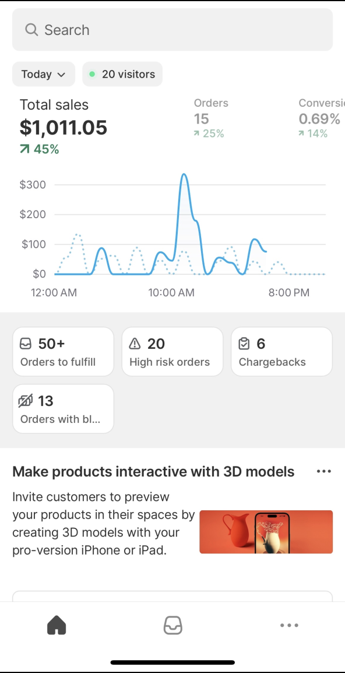The image size is (345, 673).
Task: View the 20 visitors live view
Action: click(x=122, y=74)
